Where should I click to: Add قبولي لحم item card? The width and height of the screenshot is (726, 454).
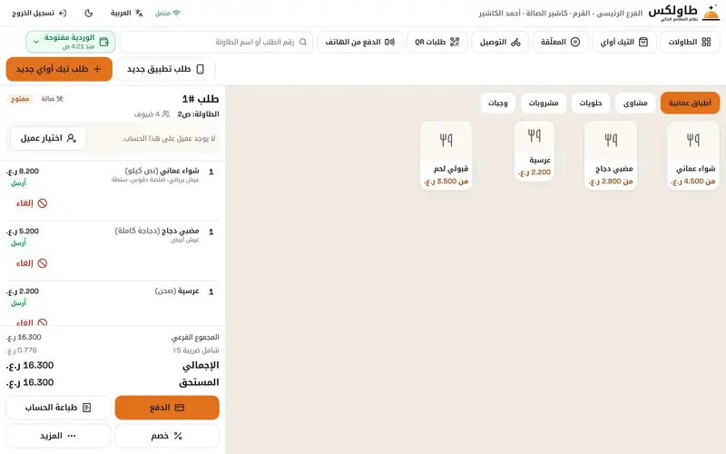[x=446, y=155]
